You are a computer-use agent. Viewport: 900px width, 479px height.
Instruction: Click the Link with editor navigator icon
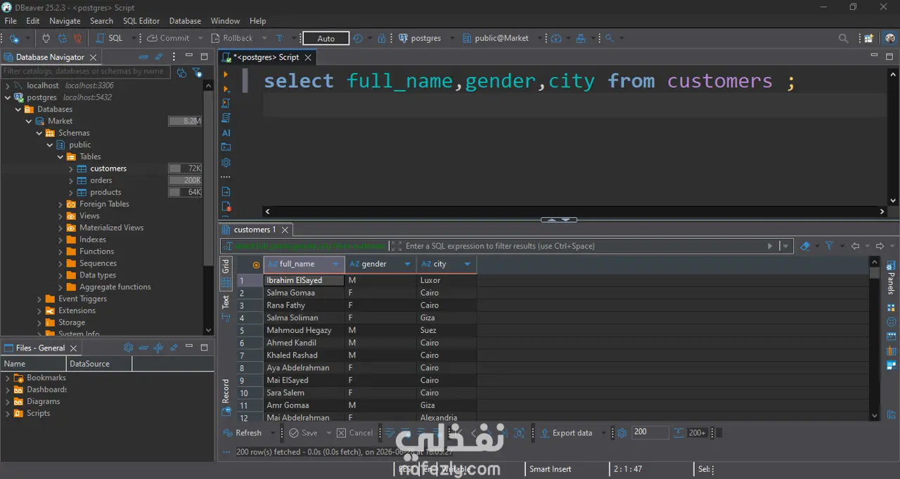(x=159, y=57)
